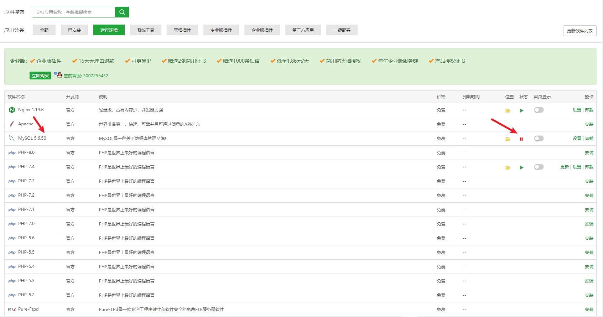Click the PHP-7.2 php logo icon
The height and width of the screenshot is (317, 603).
click(x=12, y=195)
